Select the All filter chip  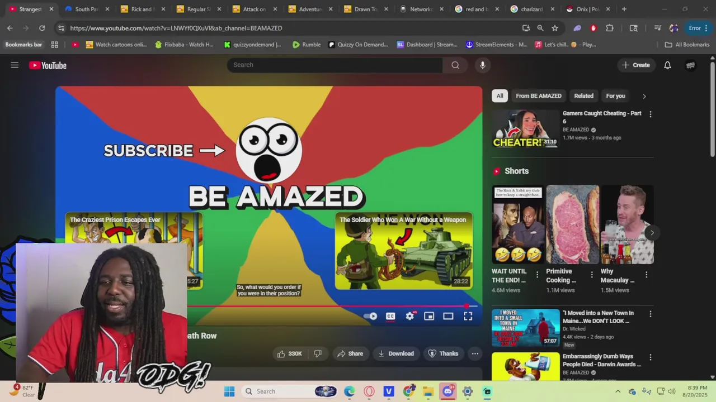pyautogui.click(x=500, y=96)
